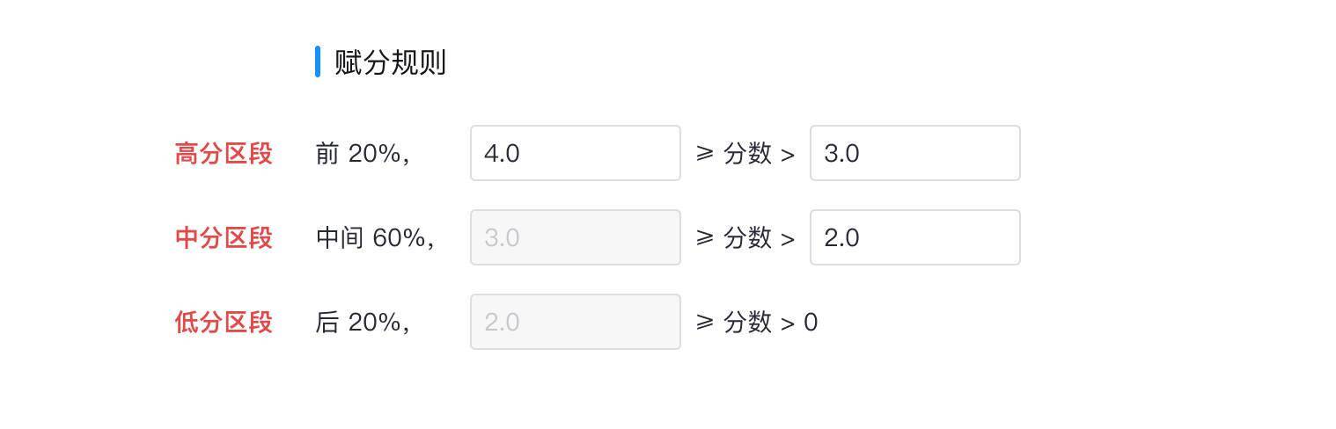Select the 低分区段 label
Image resolution: width=1336 pixels, height=429 pixels.
click(x=224, y=323)
